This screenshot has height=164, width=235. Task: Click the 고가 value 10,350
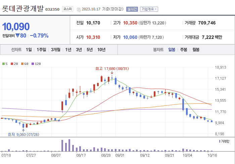click(x=130, y=23)
